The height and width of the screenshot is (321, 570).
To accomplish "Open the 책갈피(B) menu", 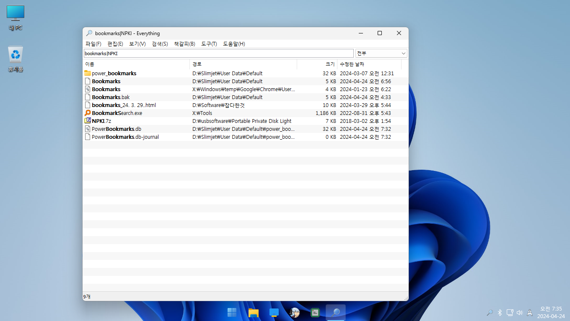I will coord(184,44).
